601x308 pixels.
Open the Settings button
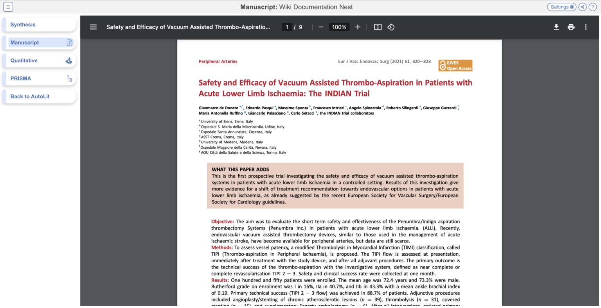pyautogui.click(x=561, y=7)
